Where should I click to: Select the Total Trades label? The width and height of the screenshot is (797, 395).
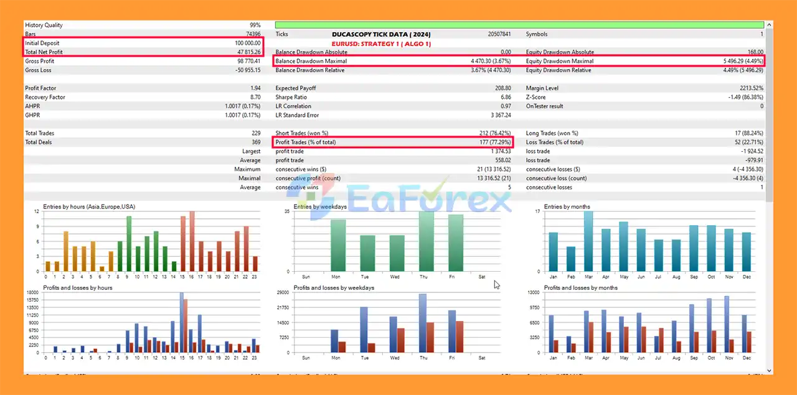coord(39,133)
